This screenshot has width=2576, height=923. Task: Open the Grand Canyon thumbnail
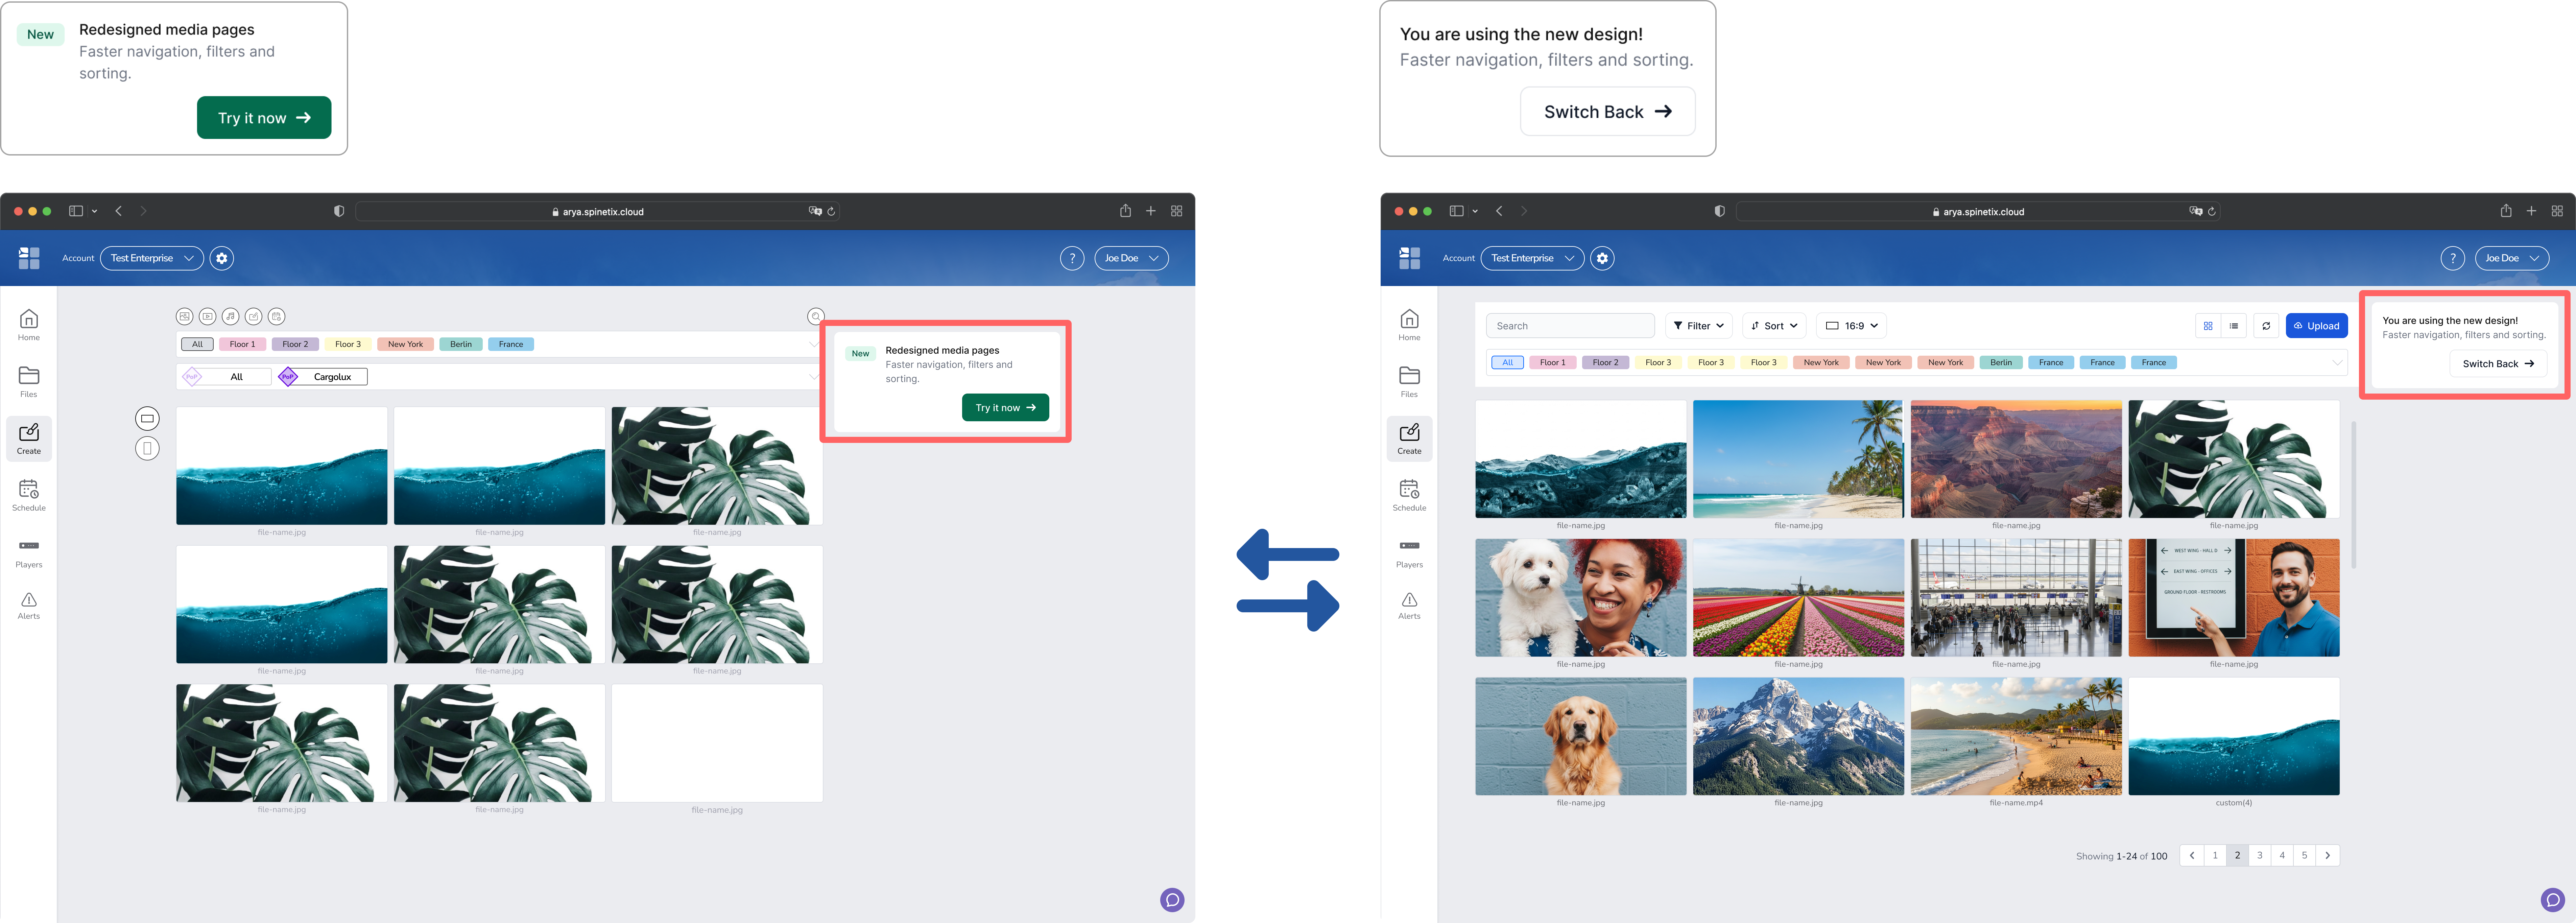[2016, 459]
